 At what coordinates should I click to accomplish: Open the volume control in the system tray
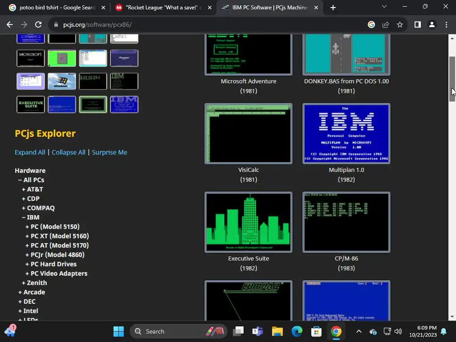coord(398,331)
